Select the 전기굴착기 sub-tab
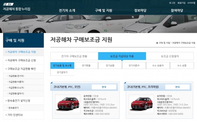This screenshot has height=122, width=197. point(62,72)
